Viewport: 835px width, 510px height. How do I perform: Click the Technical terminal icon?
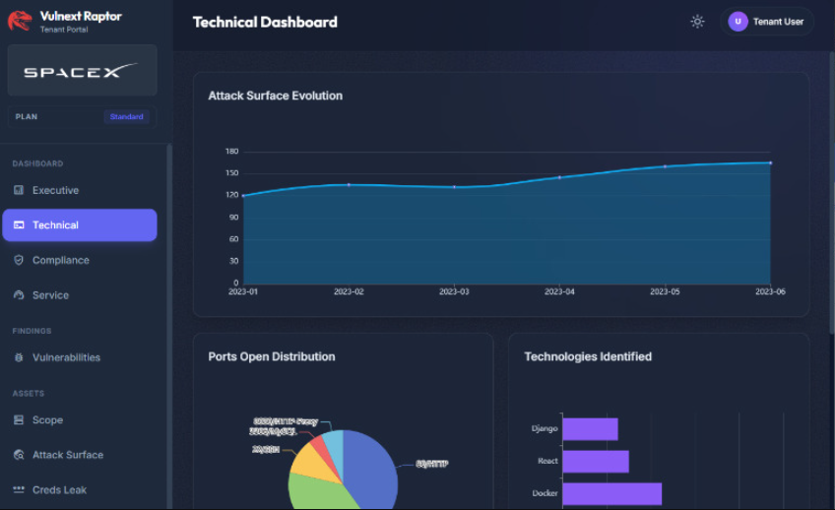point(19,225)
